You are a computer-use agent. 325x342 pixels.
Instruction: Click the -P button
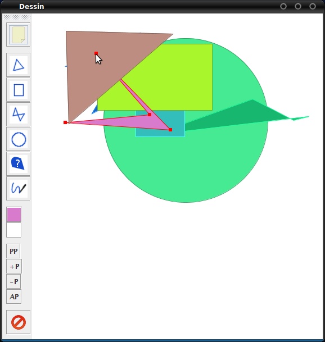(x=13, y=281)
